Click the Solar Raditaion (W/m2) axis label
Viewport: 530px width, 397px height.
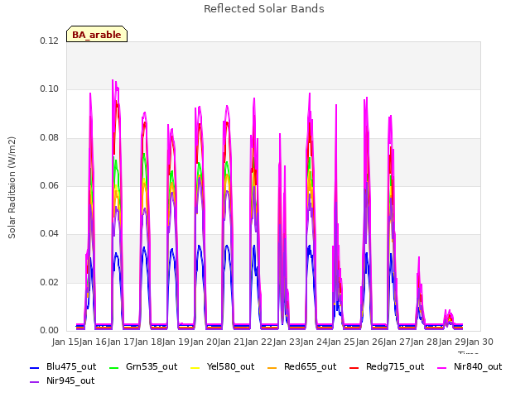(x=12, y=188)
